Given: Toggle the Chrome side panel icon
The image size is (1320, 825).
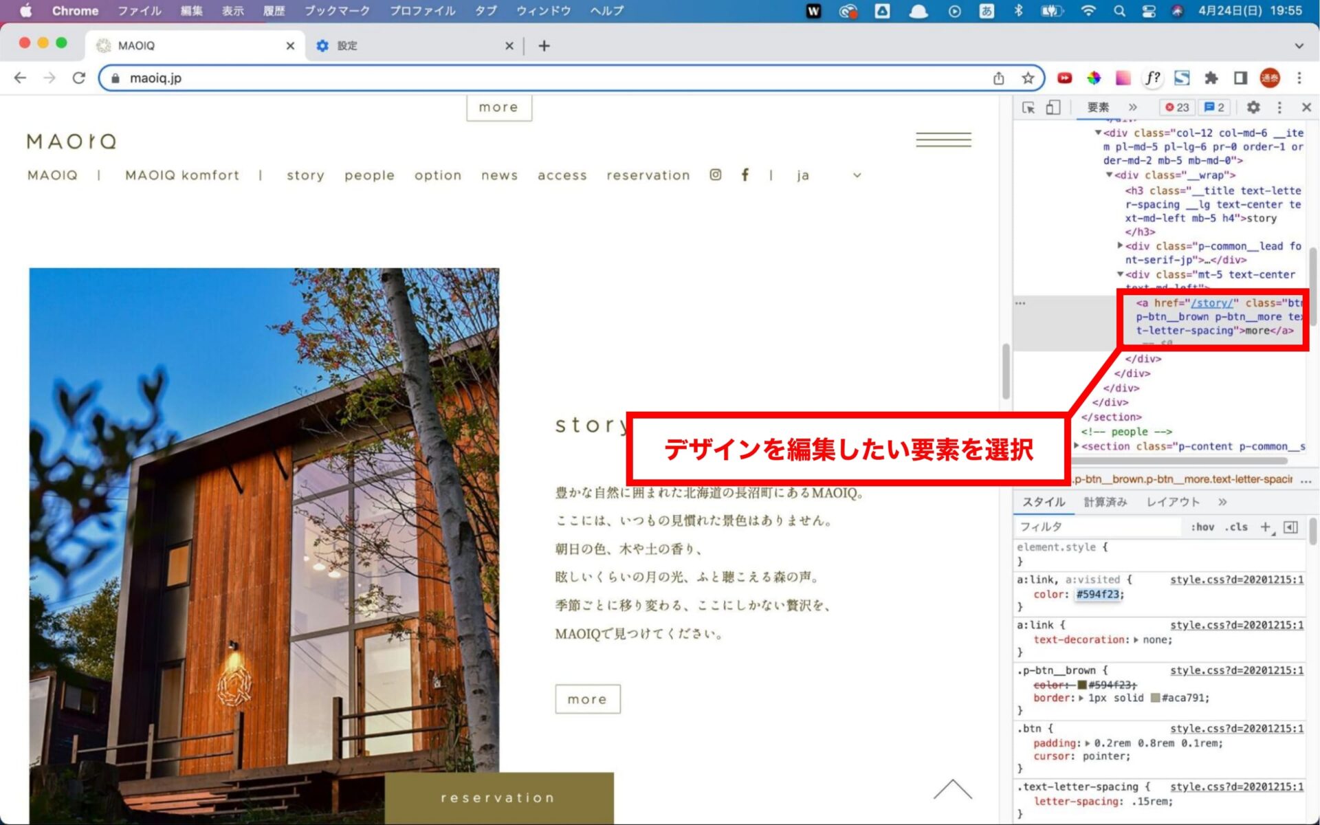Looking at the screenshot, I should pos(1240,78).
